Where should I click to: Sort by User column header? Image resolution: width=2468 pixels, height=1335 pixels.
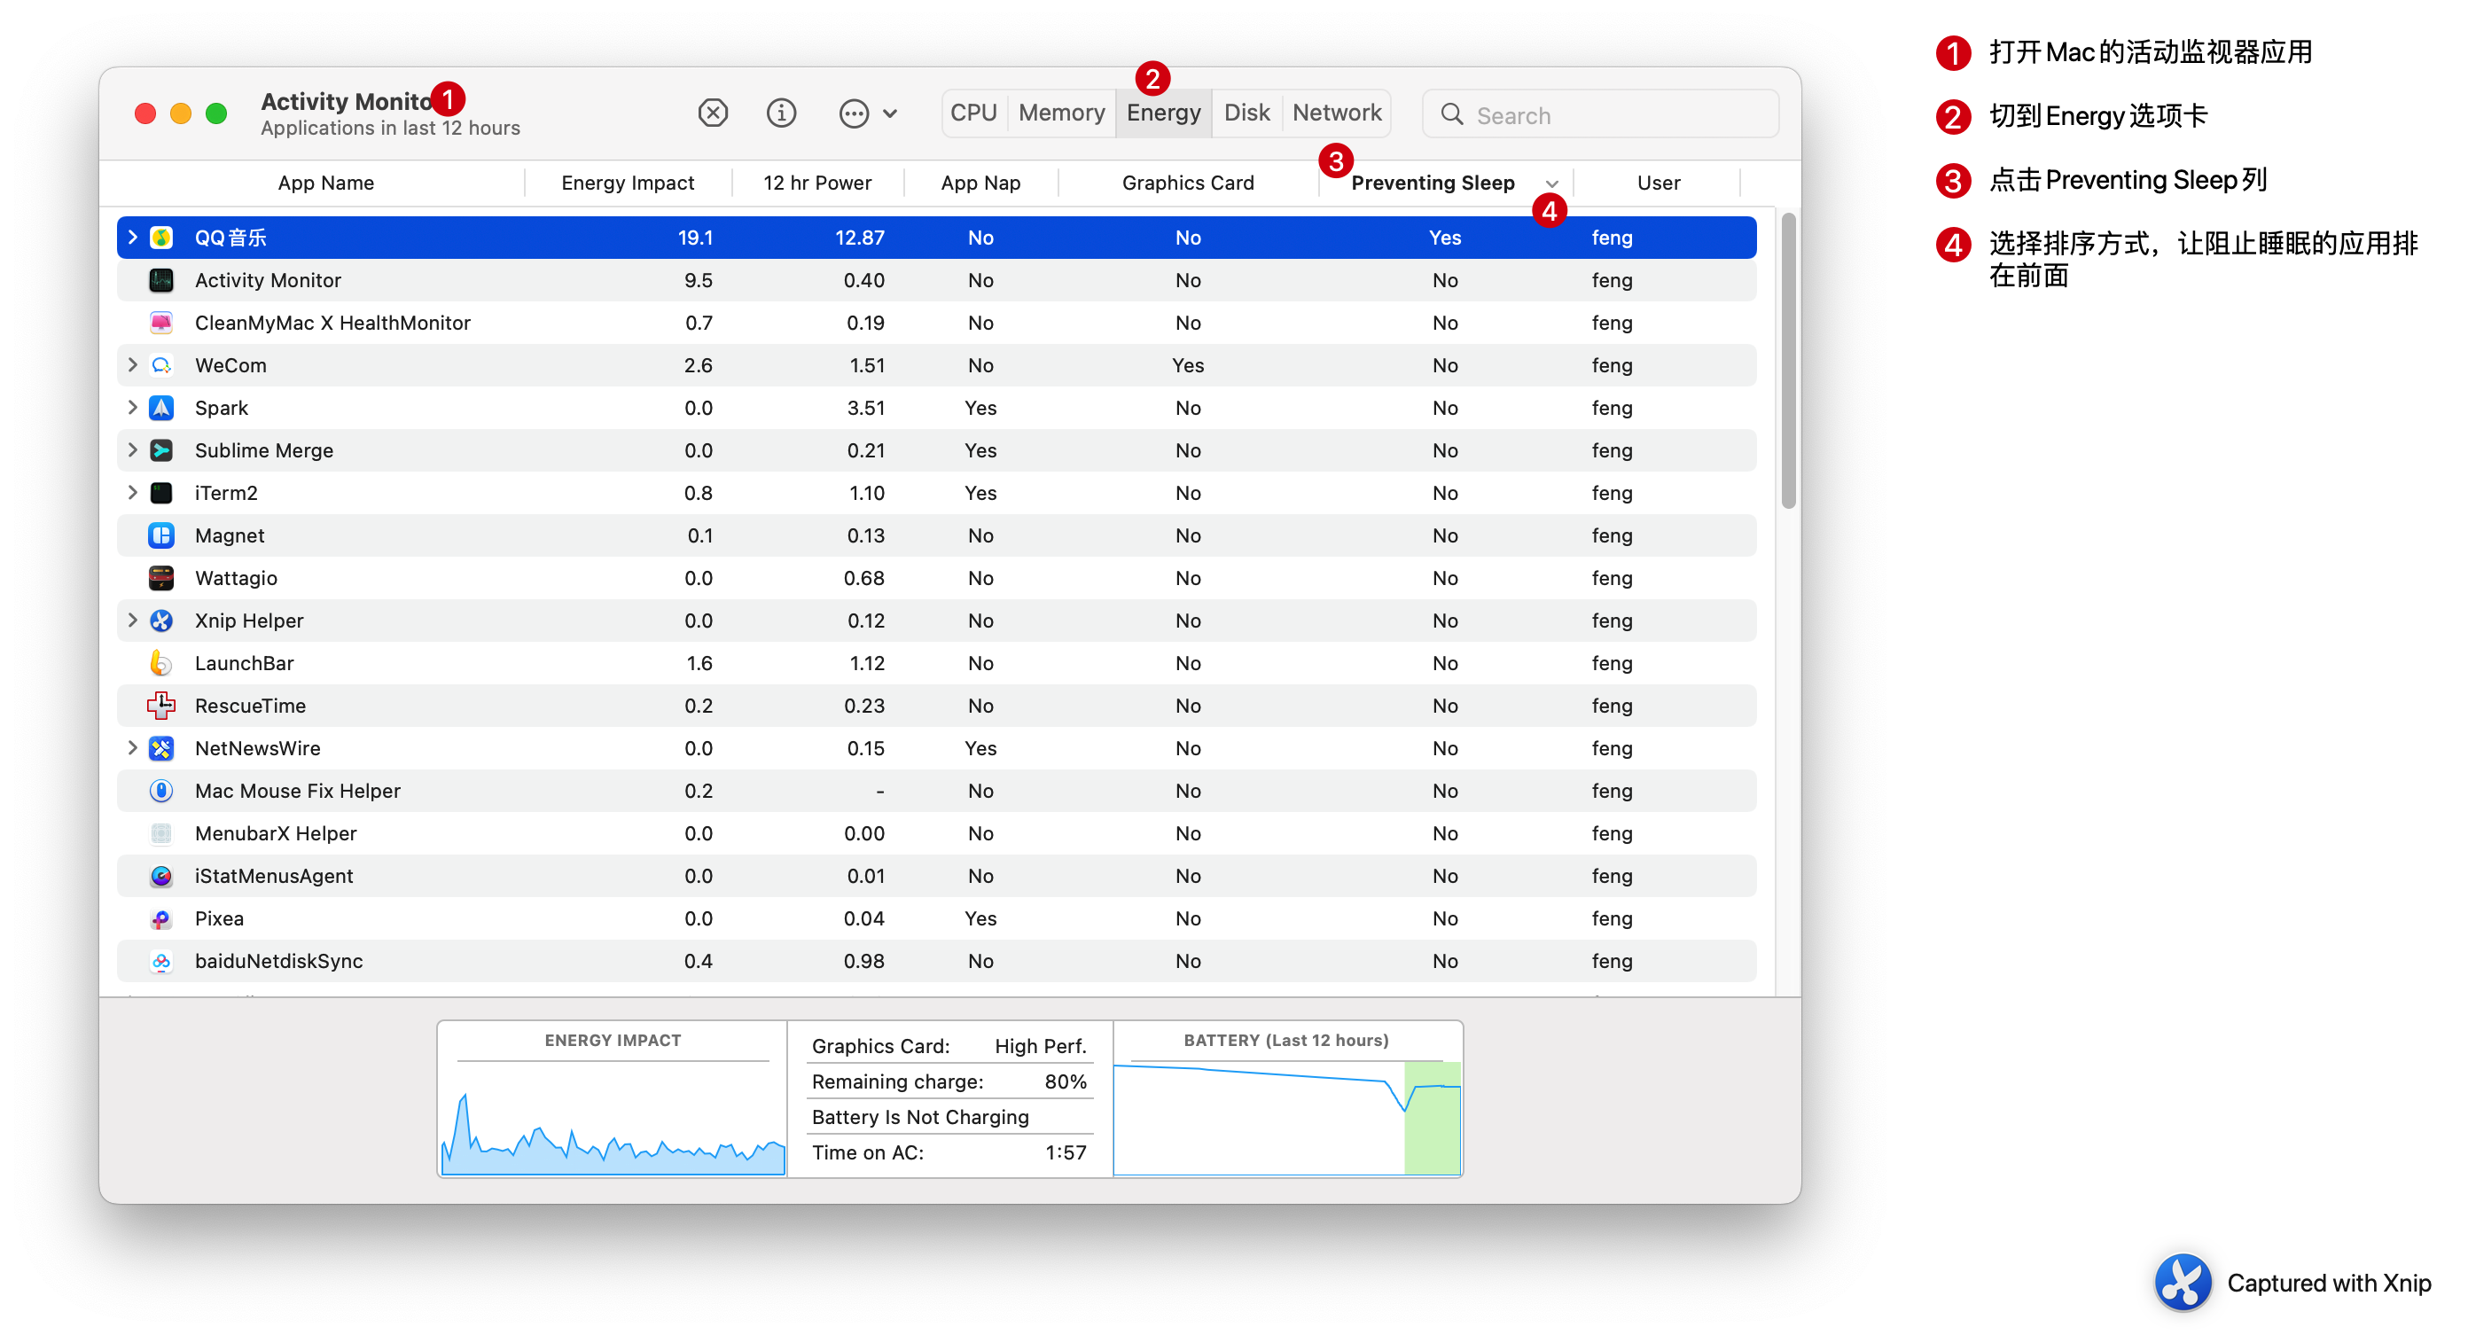tap(1658, 182)
